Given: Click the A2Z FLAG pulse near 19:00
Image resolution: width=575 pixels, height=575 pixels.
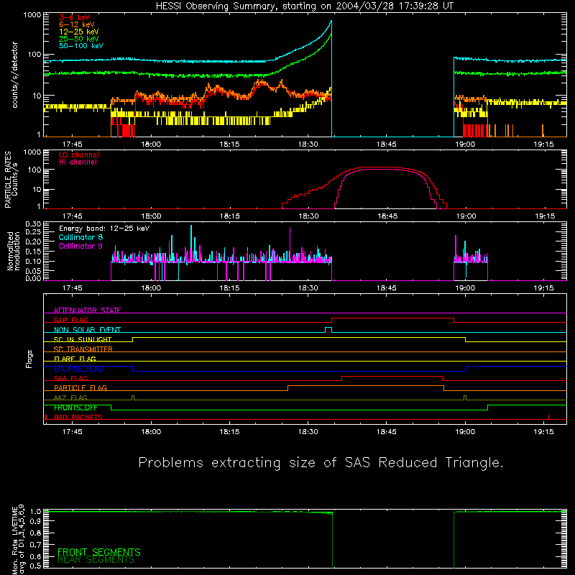Looking at the screenshot, I should pos(465,398).
